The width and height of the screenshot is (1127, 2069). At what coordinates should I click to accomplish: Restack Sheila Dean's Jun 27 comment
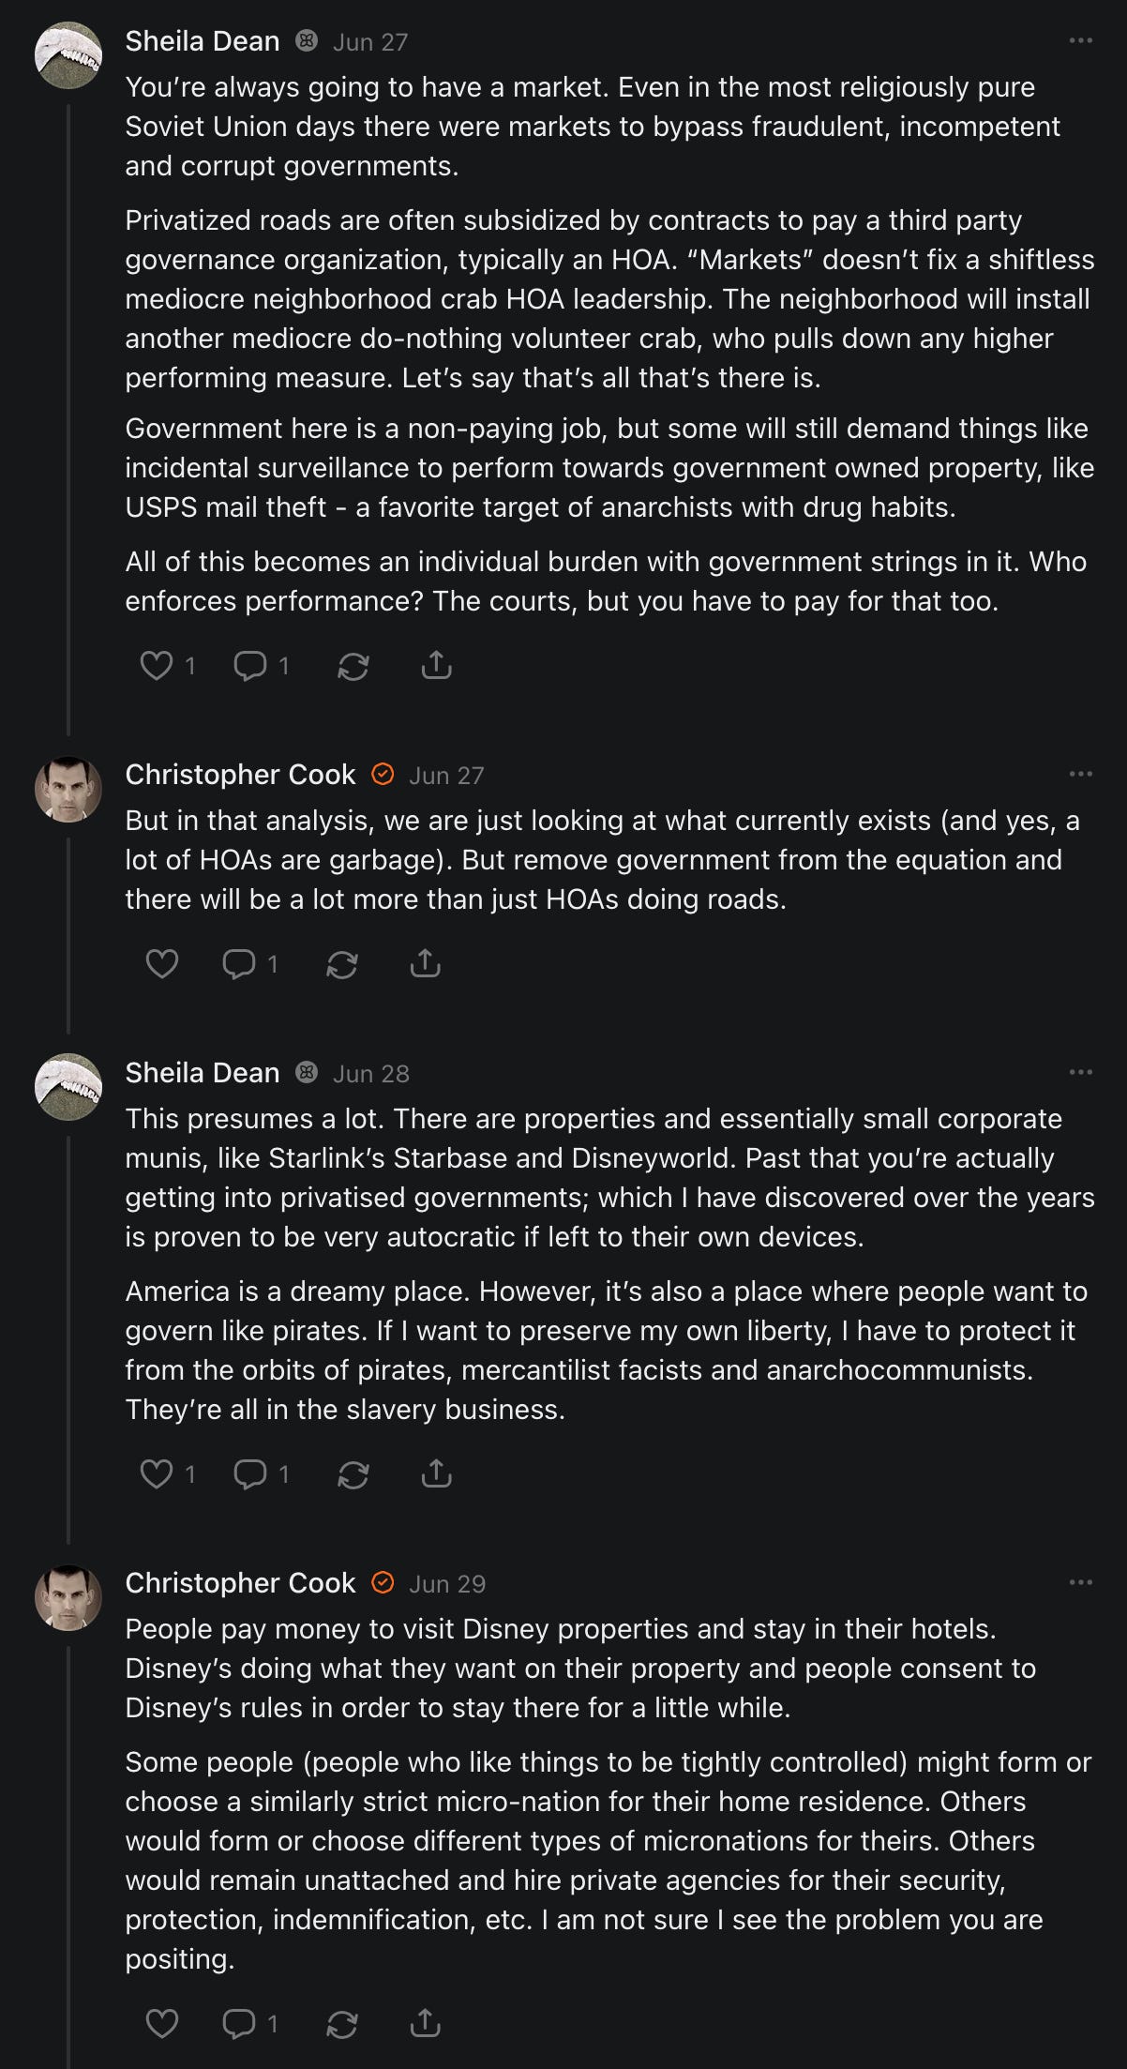(353, 666)
